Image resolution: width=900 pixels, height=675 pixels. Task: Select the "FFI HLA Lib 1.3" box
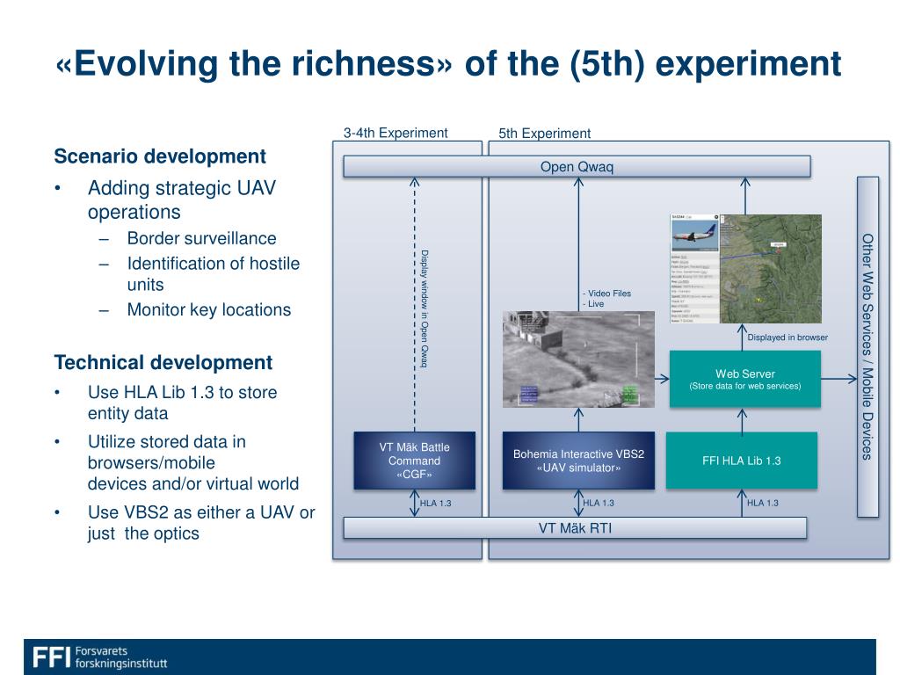[742, 461]
